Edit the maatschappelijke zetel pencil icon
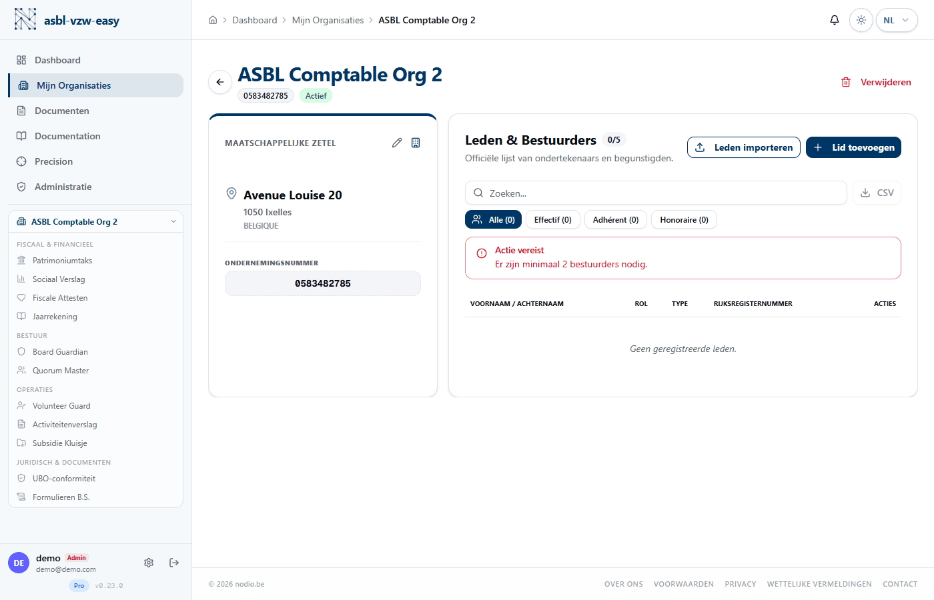This screenshot has width=934, height=600. pyautogui.click(x=397, y=143)
